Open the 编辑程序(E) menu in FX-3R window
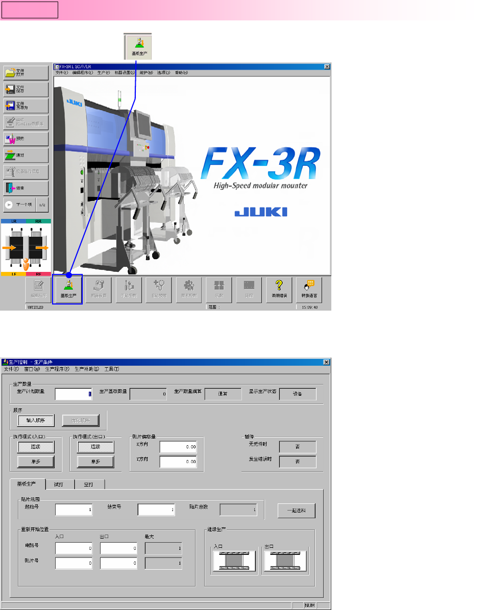Viewport: 486px width, 610px height. [x=83, y=73]
